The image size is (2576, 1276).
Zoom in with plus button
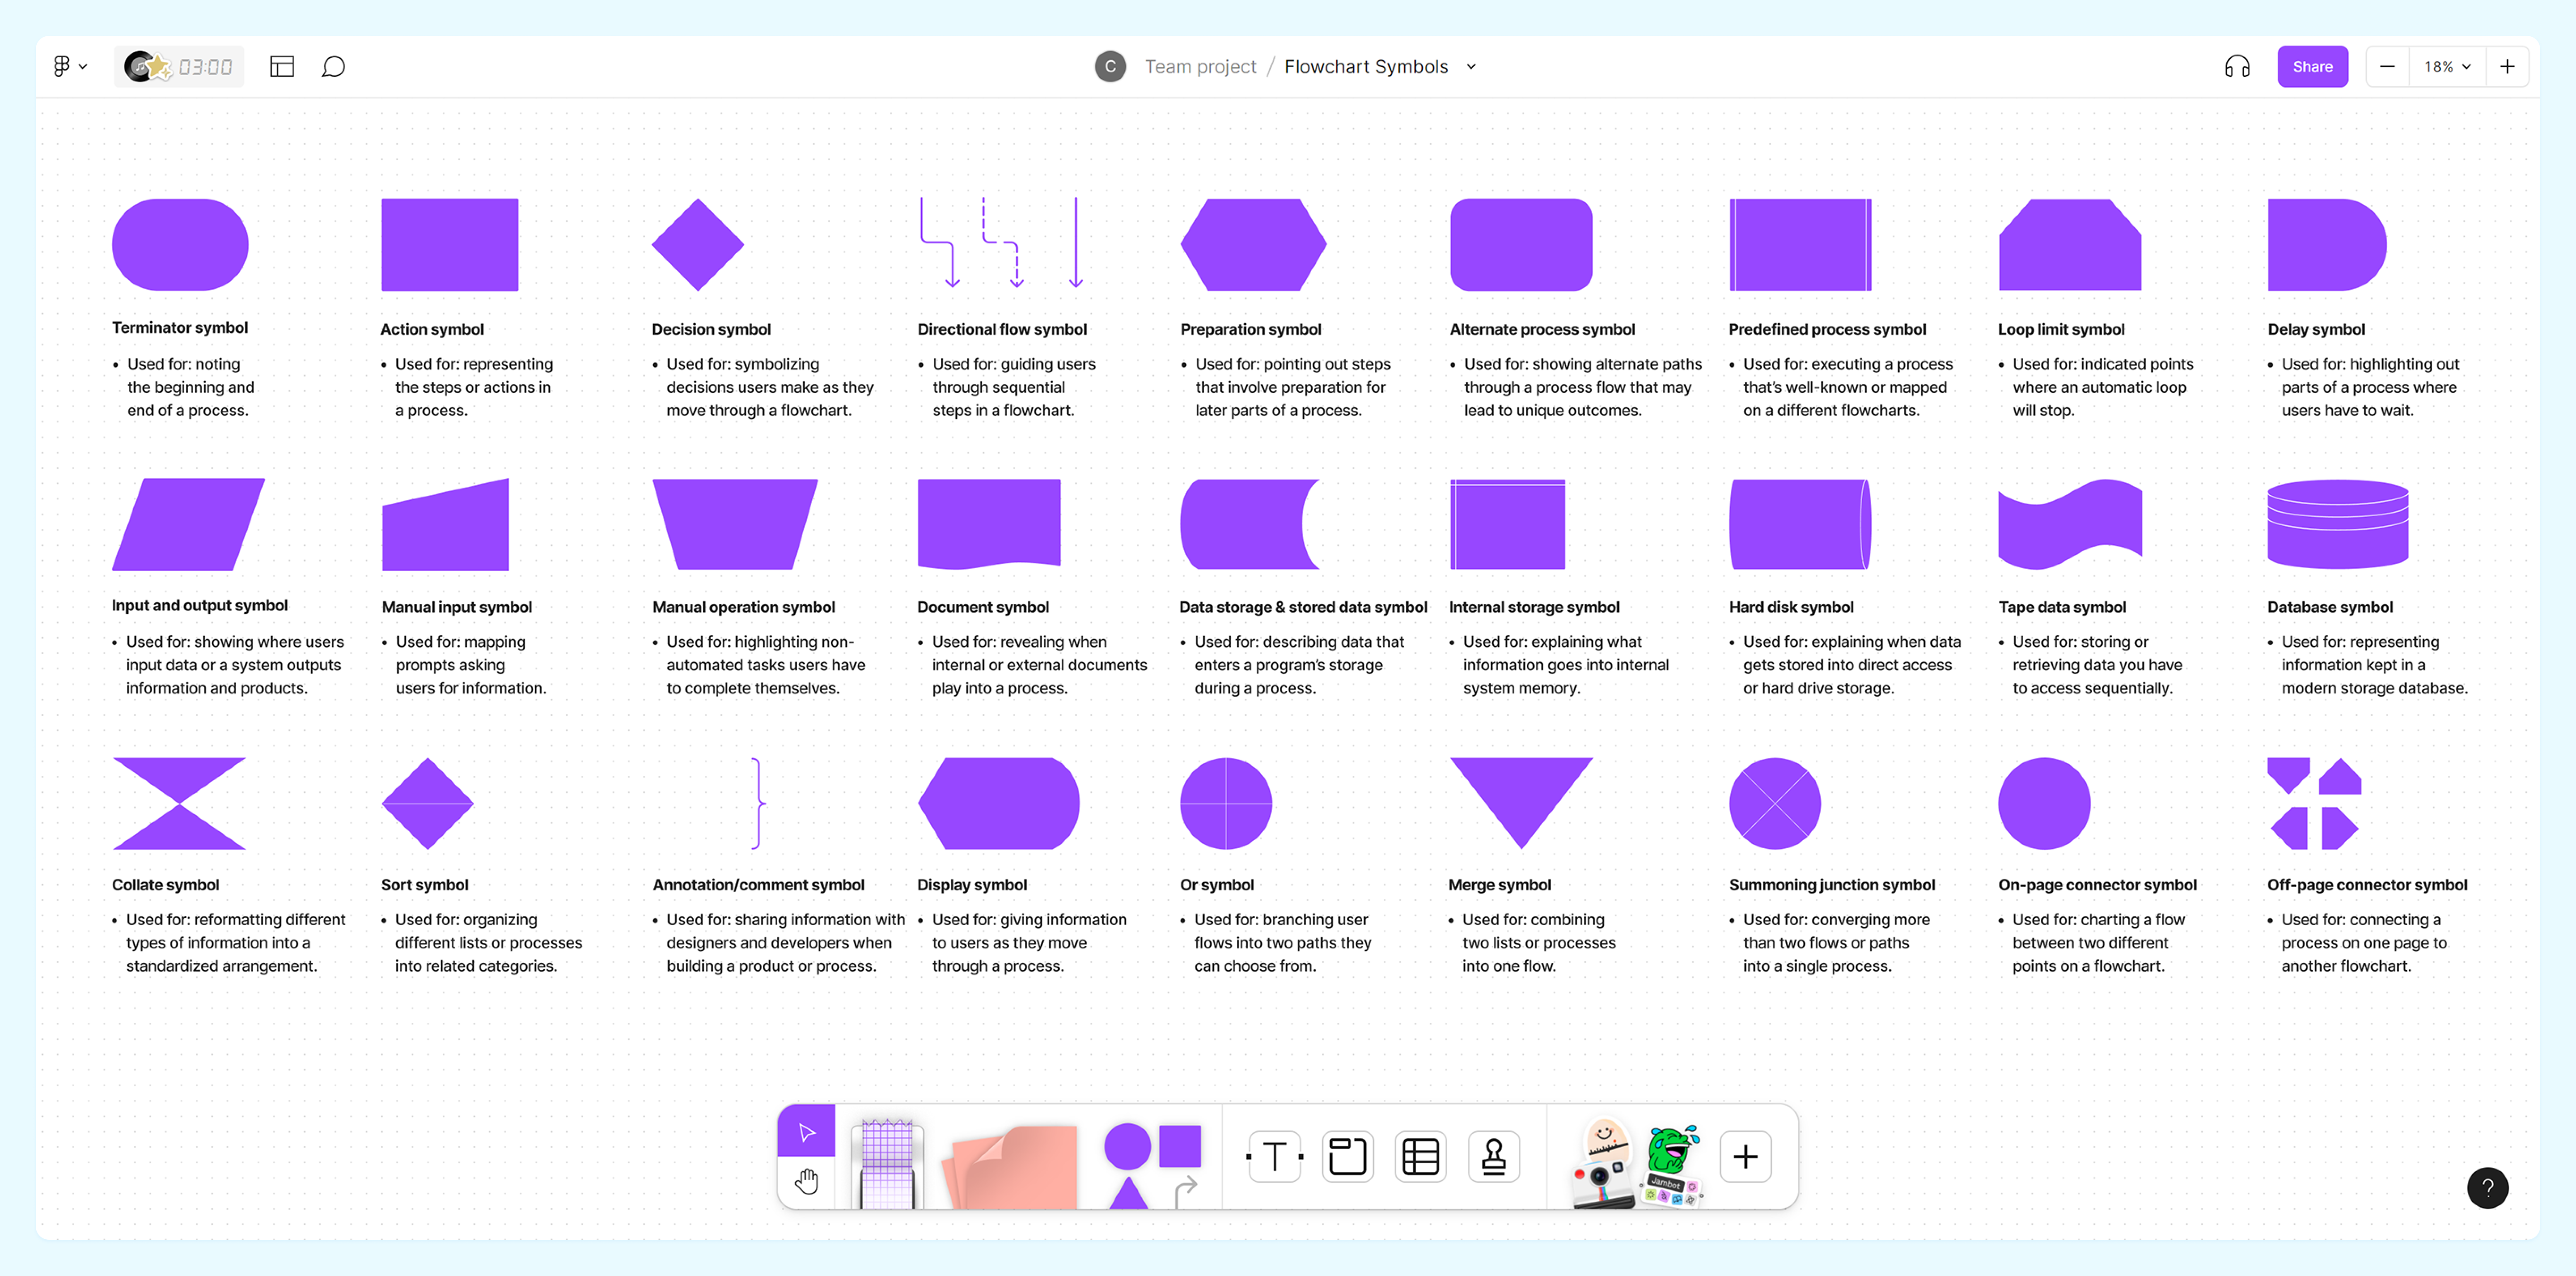(x=2507, y=67)
